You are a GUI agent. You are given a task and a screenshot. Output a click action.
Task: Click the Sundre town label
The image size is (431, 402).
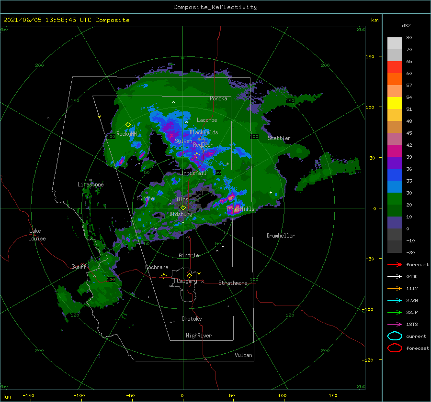[x=146, y=198]
